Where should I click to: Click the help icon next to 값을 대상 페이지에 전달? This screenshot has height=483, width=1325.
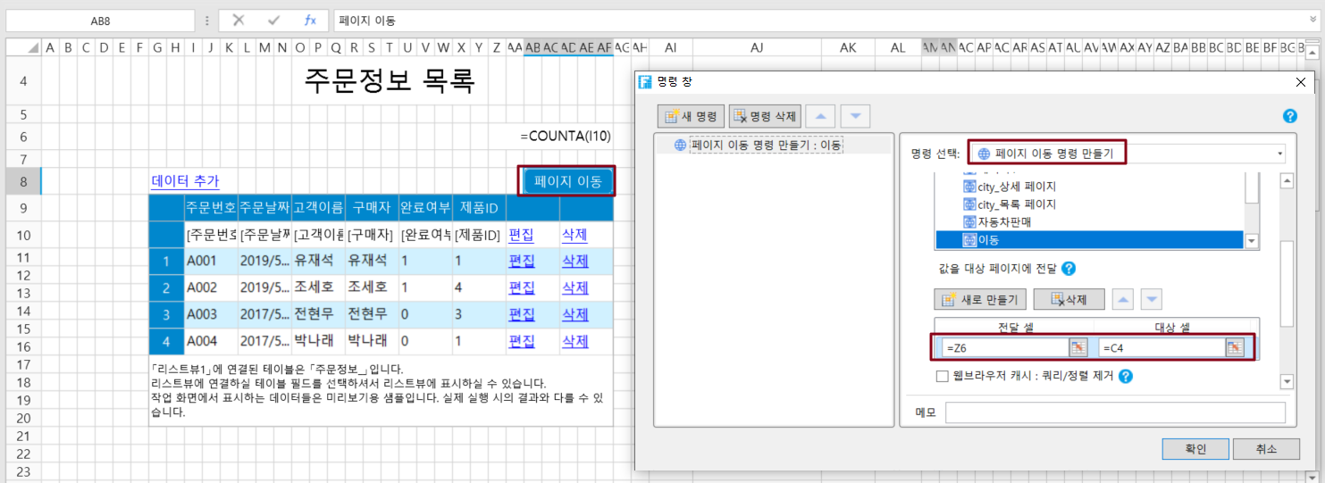coord(1069,269)
